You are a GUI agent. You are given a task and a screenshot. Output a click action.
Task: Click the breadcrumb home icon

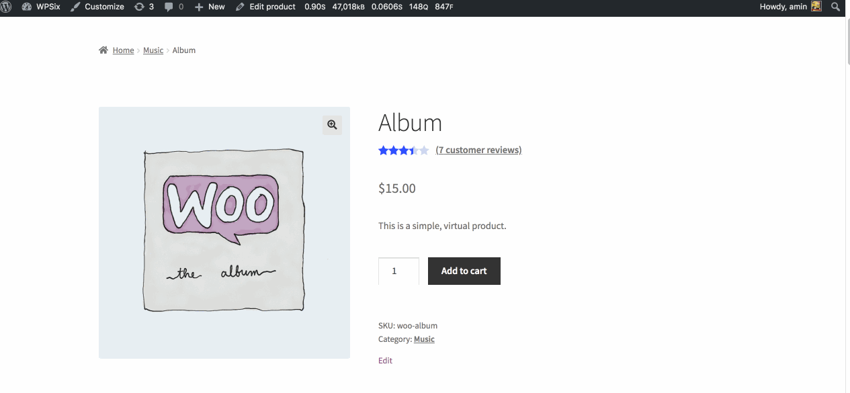coord(103,50)
